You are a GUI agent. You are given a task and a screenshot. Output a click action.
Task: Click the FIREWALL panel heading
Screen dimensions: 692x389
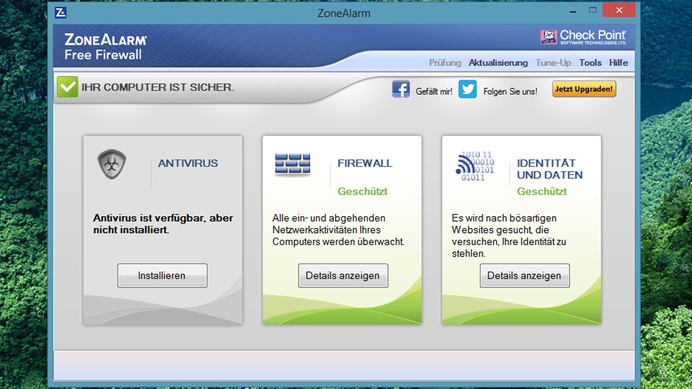(x=364, y=163)
